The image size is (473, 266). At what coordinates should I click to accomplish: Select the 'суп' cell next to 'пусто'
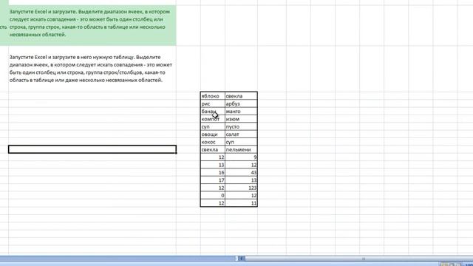point(213,126)
